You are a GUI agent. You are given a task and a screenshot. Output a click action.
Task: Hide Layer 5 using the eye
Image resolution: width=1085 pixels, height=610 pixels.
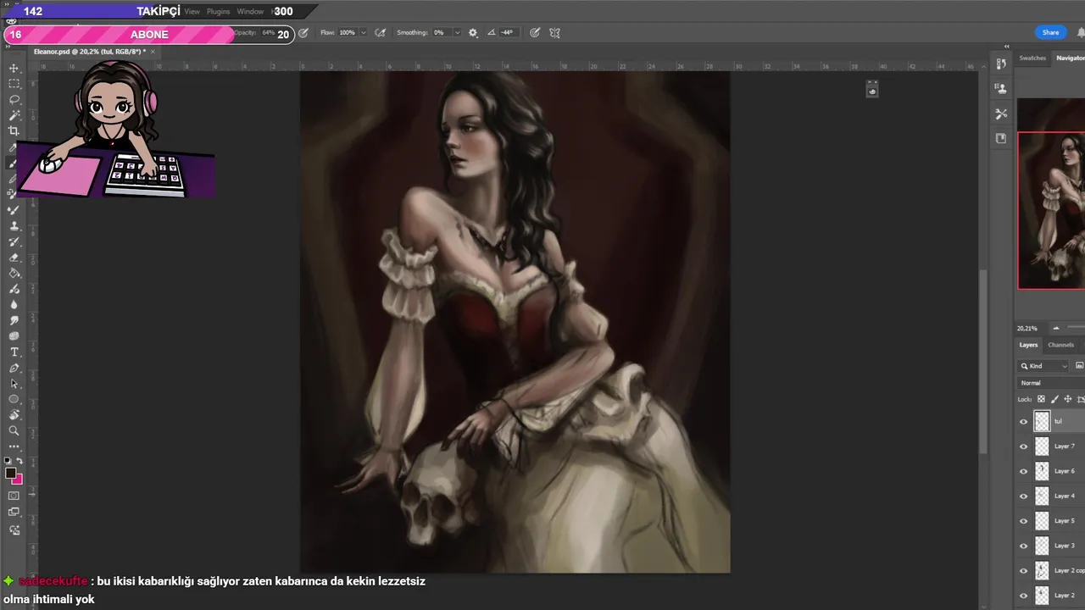tap(1023, 521)
